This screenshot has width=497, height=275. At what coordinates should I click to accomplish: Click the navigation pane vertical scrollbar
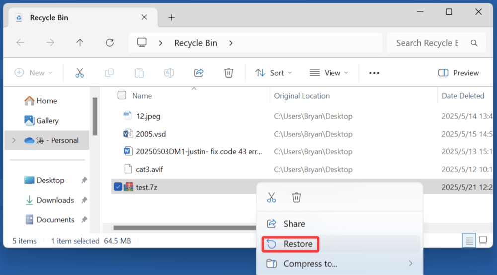[95, 117]
